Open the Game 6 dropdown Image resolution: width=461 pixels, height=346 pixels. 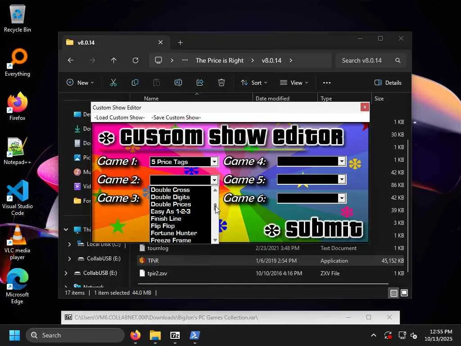(342, 198)
